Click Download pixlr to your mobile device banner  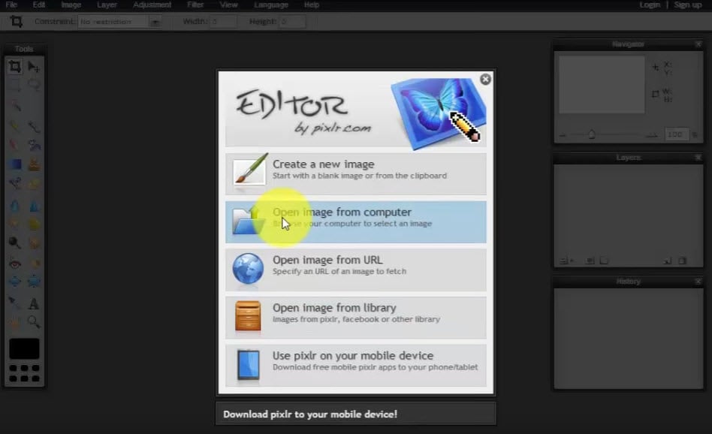click(355, 414)
